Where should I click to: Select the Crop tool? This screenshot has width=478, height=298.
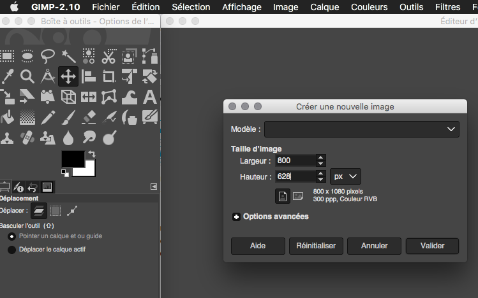coord(109,76)
